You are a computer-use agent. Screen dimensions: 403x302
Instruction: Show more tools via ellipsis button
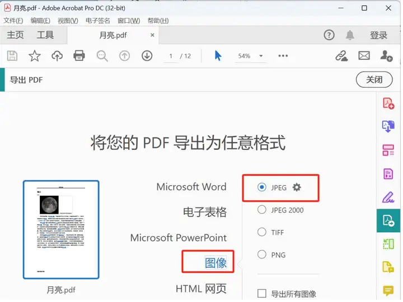pos(283,56)
